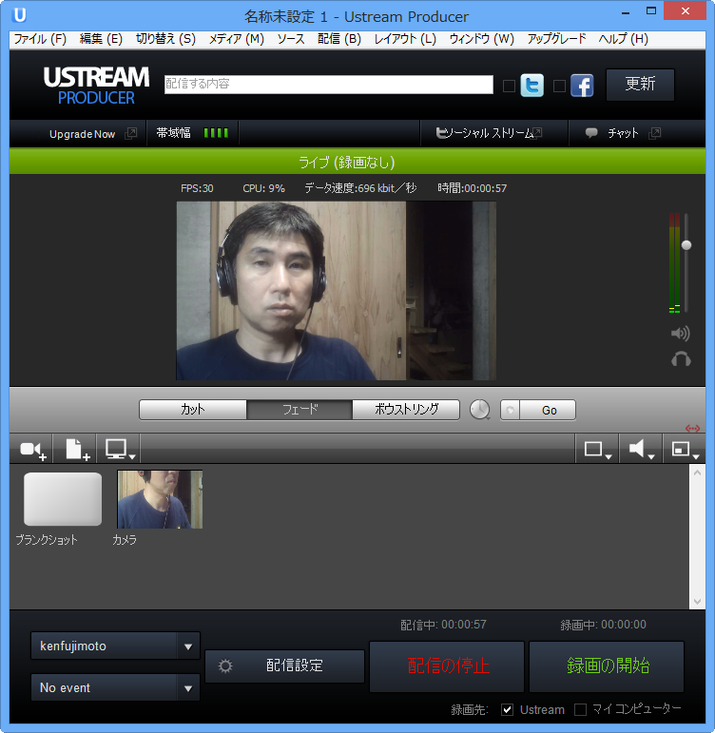Select the カット cut transition
Viewport: 715px width, 733px height.
[x=193, y=410]
